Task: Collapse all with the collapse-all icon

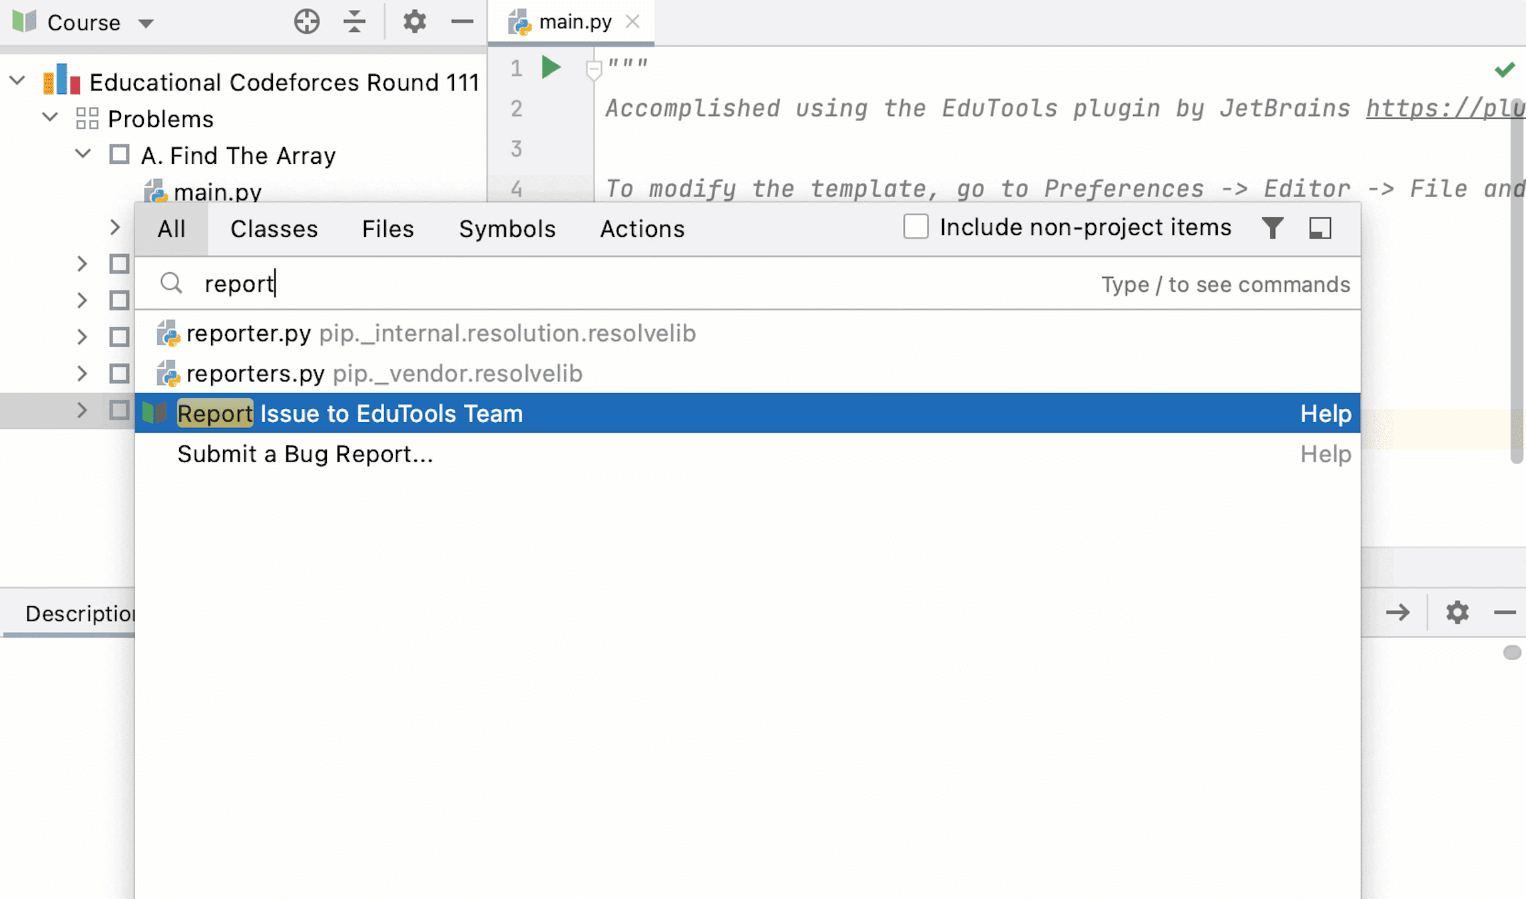Action: (x=354, y=21)
